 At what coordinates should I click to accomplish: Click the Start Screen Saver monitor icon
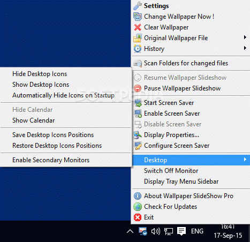tap(138, 103)
